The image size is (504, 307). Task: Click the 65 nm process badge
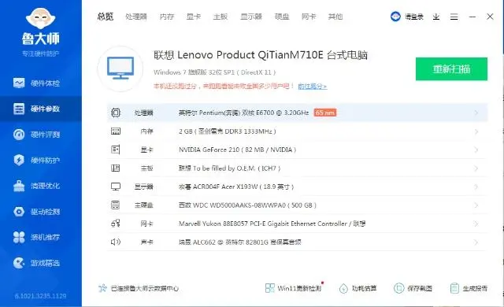pyautogui.click(x=325, y=113)
